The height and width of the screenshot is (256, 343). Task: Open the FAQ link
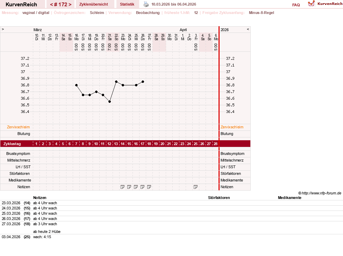[x=296, y=5]
